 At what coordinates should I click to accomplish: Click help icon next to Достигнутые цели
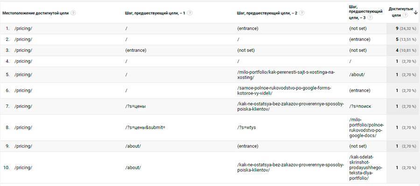coord(405,15)
